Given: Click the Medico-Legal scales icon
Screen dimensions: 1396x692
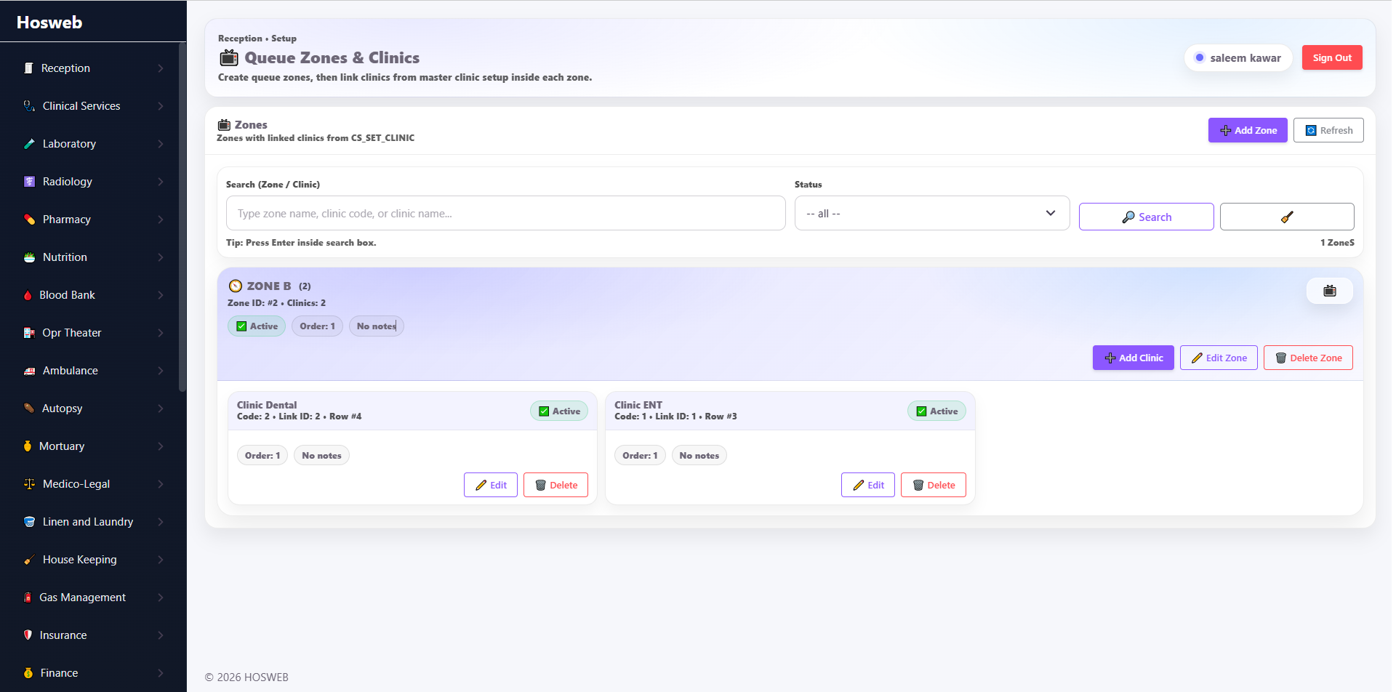Looking at the screenshot, I should click(x=29, y=484).
